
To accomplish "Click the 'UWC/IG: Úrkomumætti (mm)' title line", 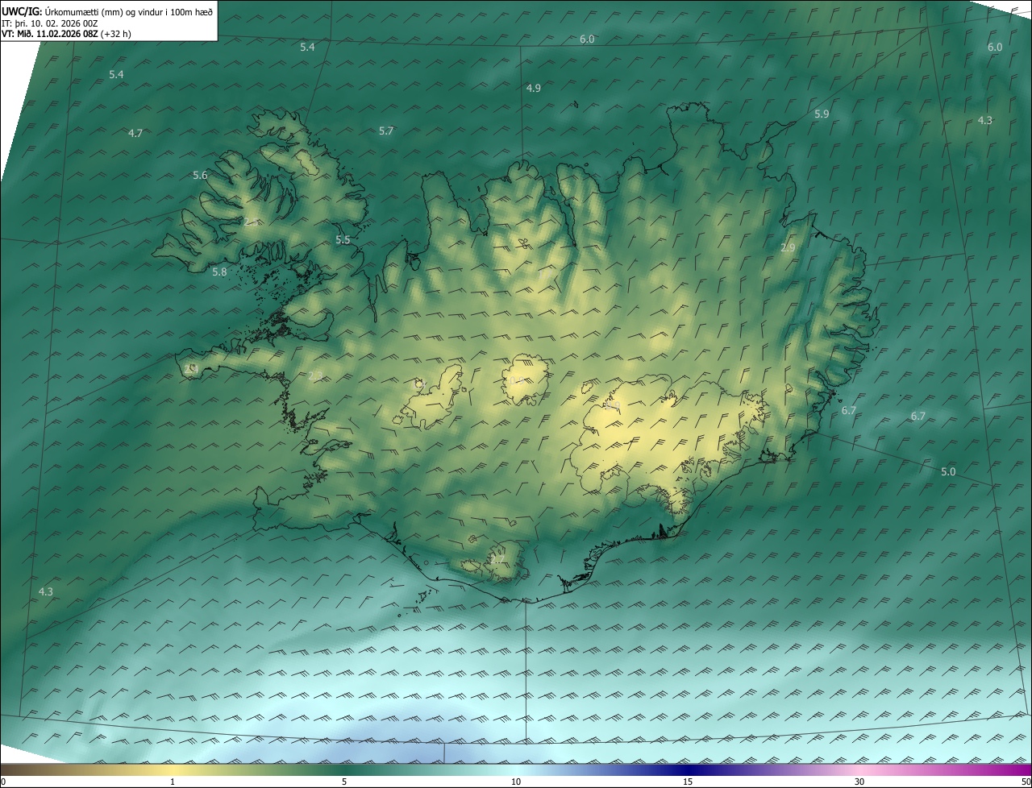I will [107, 10].
